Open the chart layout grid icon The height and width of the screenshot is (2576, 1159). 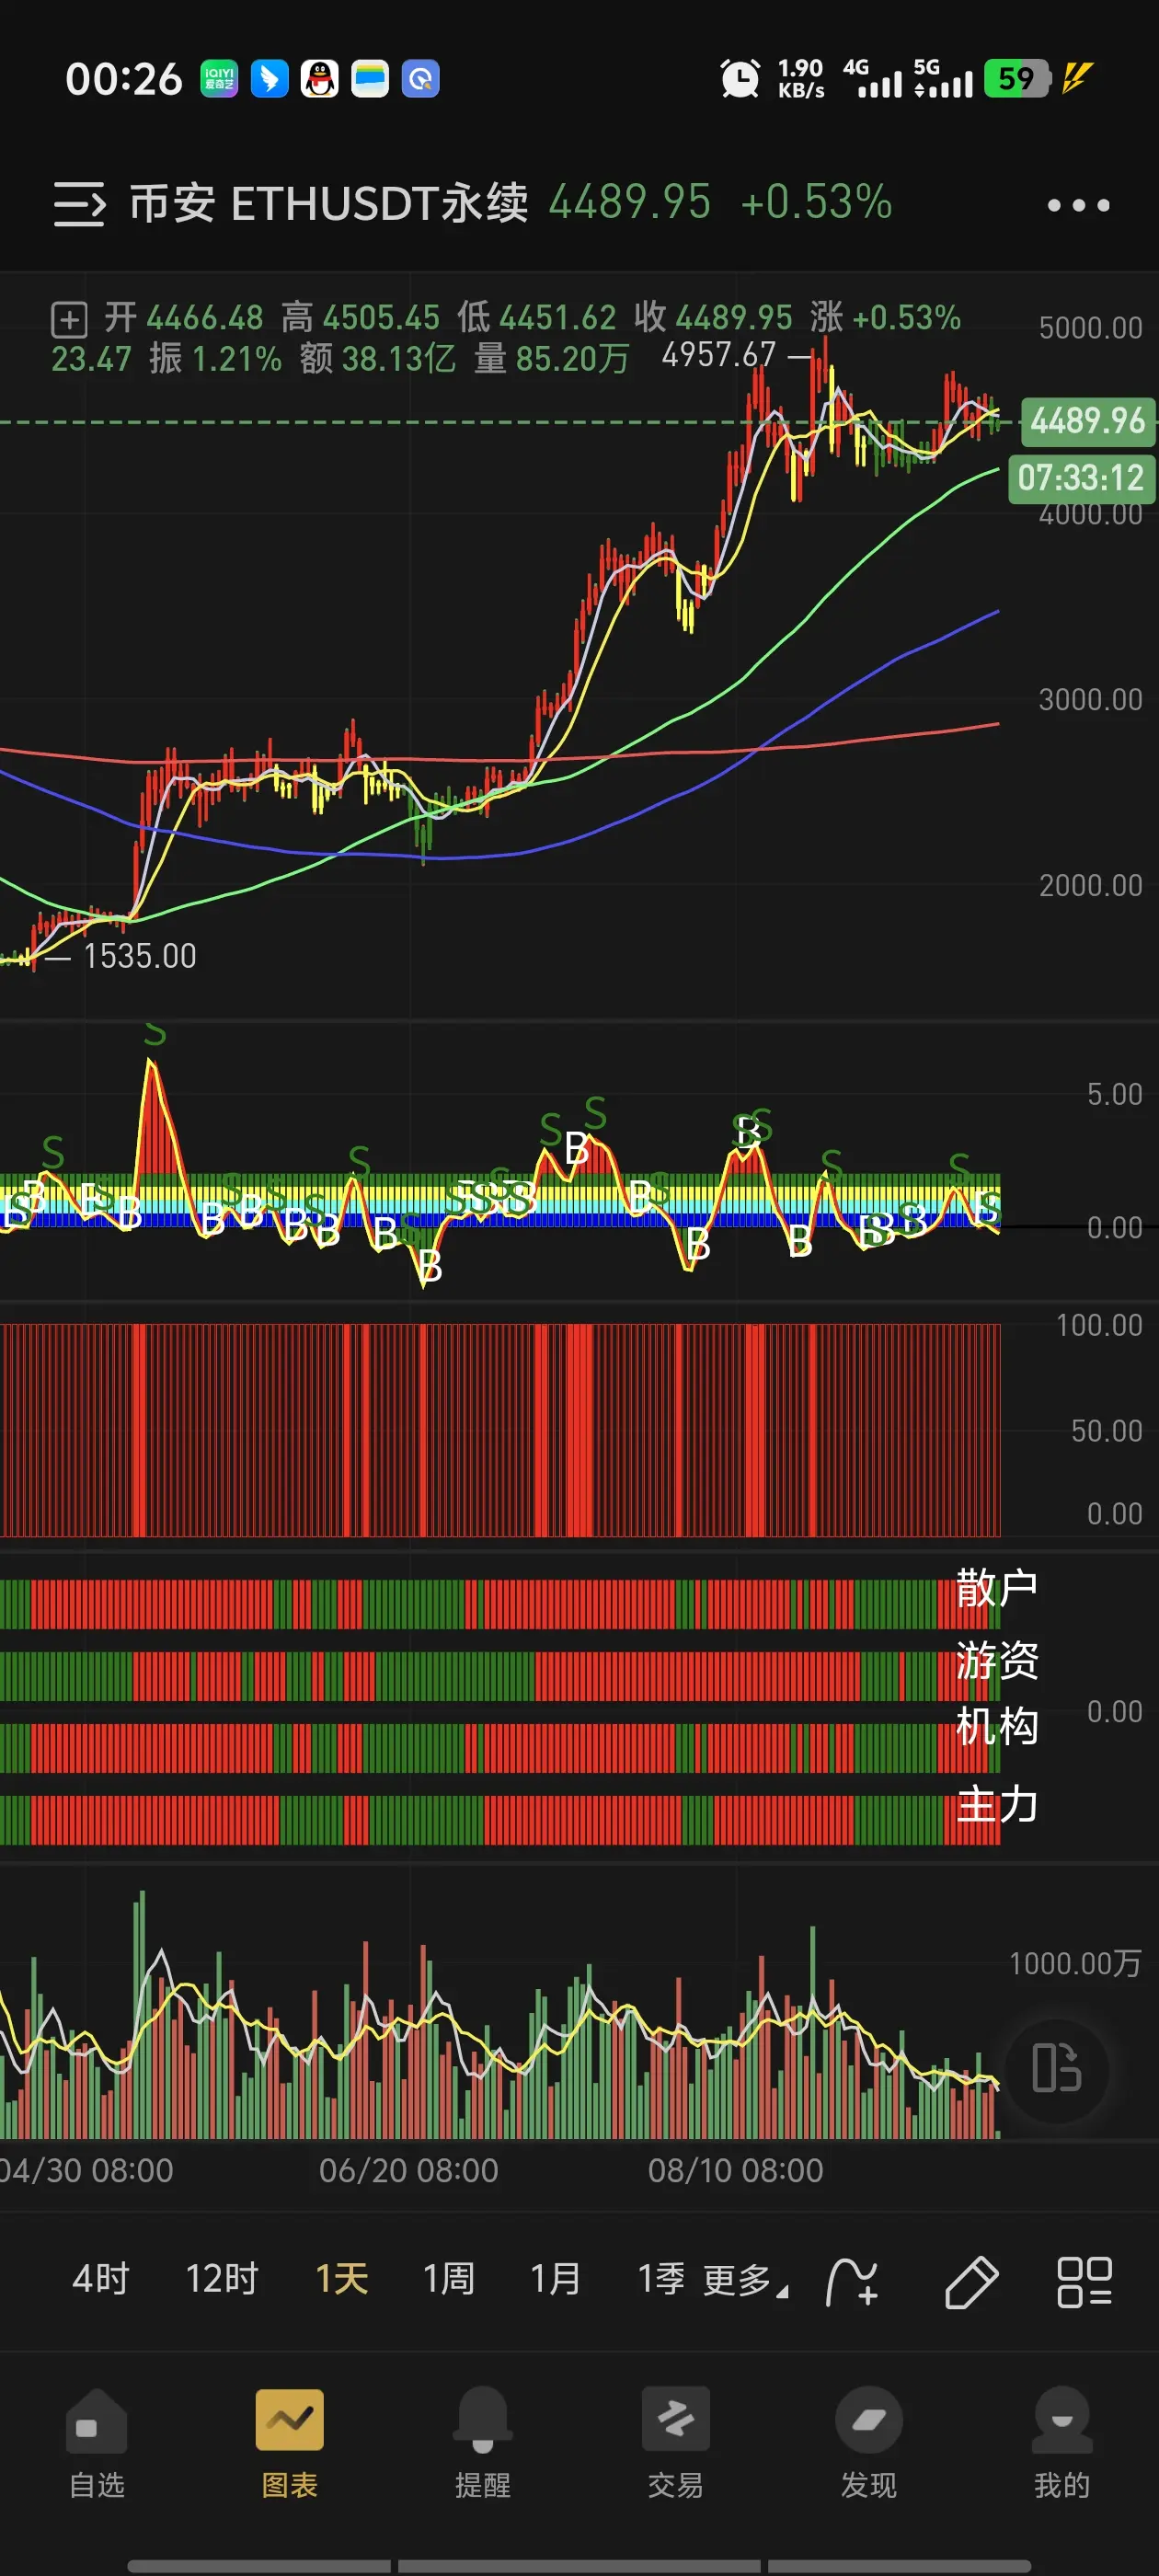coord(1084,2281)
